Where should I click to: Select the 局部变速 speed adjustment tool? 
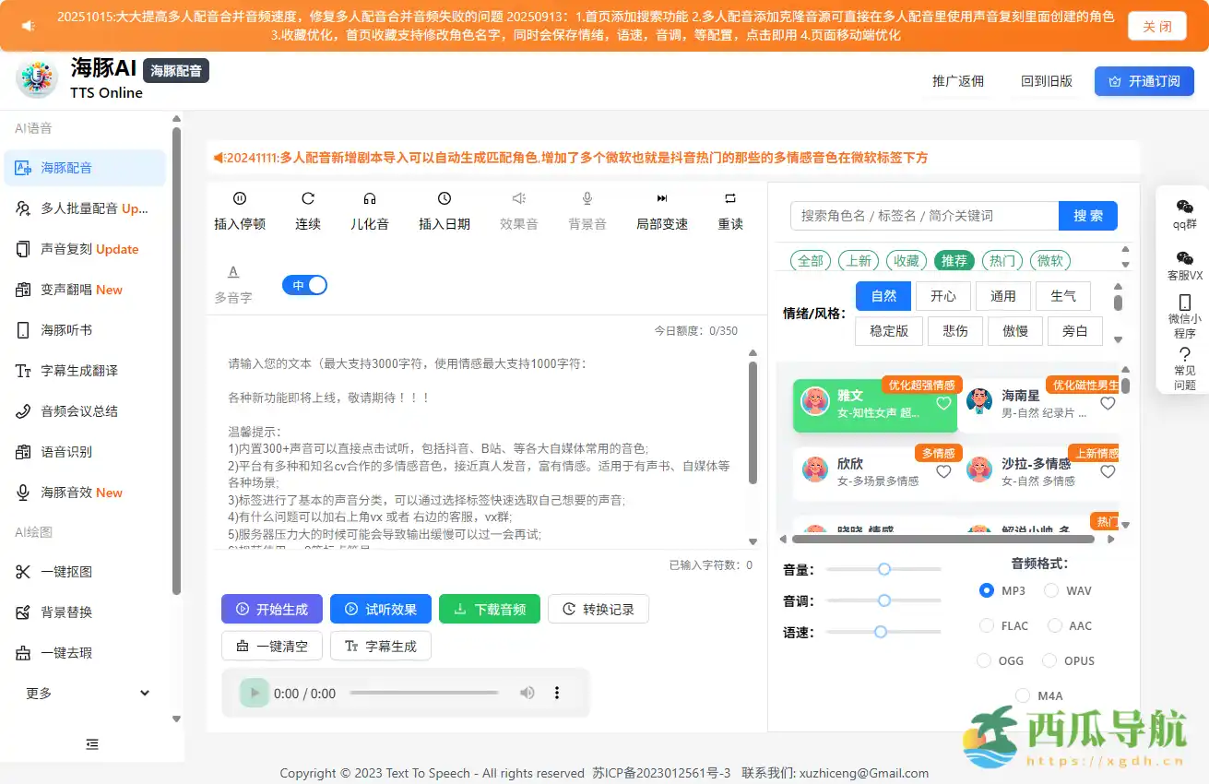point(661,210)
